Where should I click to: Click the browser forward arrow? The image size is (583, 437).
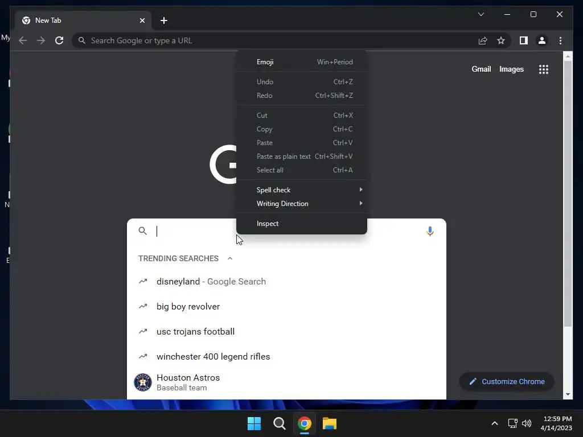41,40
